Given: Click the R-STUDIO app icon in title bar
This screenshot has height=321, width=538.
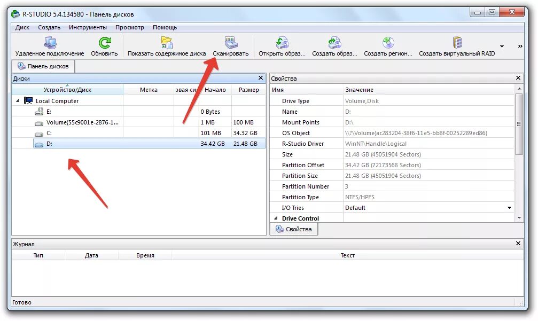Looking at the screenshot, I should (15, 14).
